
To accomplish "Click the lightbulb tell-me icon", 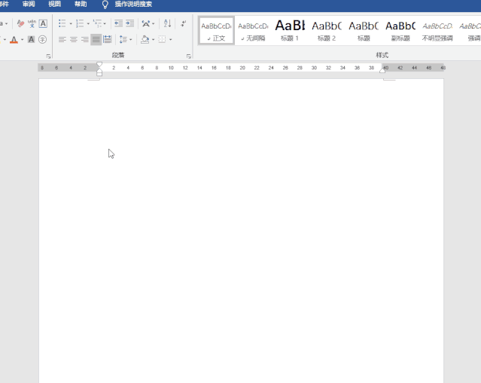I will (x=105, y=5).
